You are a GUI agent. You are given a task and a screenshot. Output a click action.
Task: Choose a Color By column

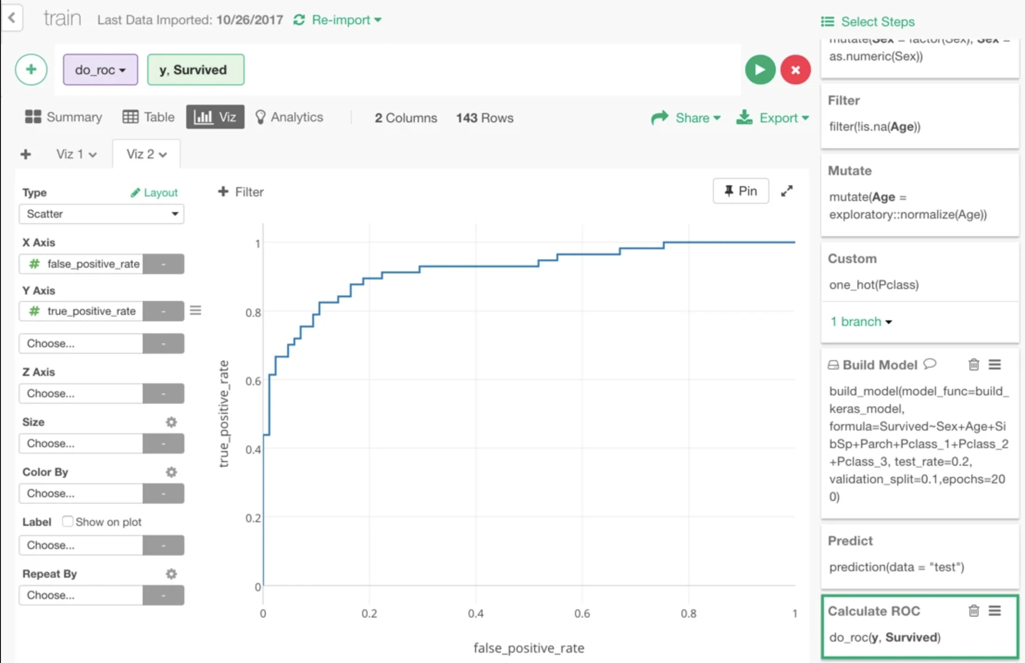click(81, 494)
